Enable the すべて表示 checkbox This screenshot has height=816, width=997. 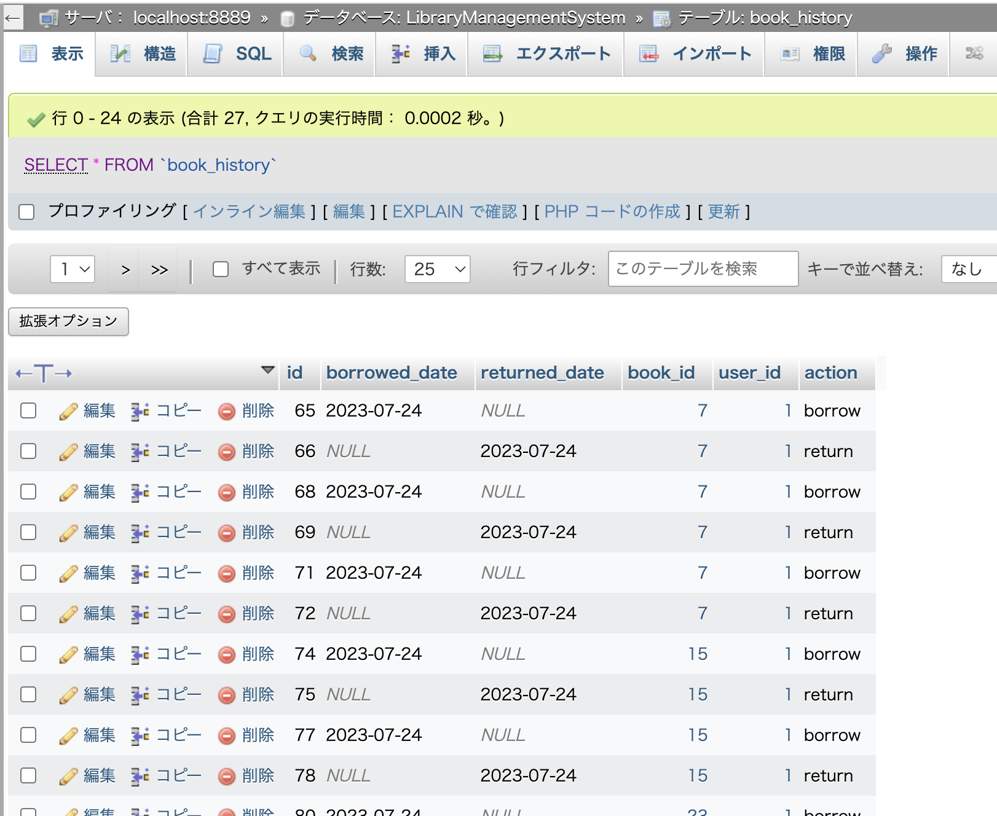(x=221, y=269)
